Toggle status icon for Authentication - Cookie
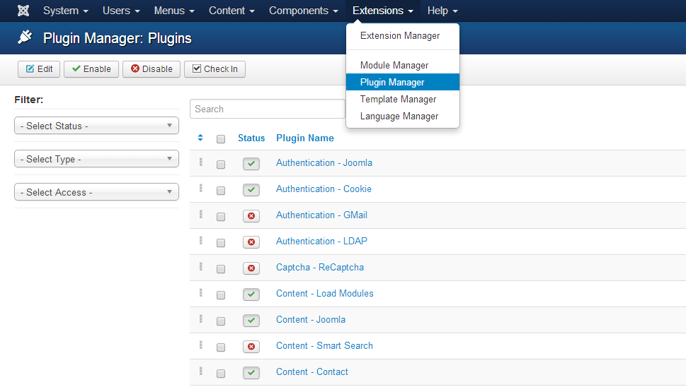 pos(251,190)
